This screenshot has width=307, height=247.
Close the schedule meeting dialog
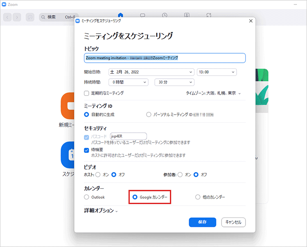pos(251,21)
